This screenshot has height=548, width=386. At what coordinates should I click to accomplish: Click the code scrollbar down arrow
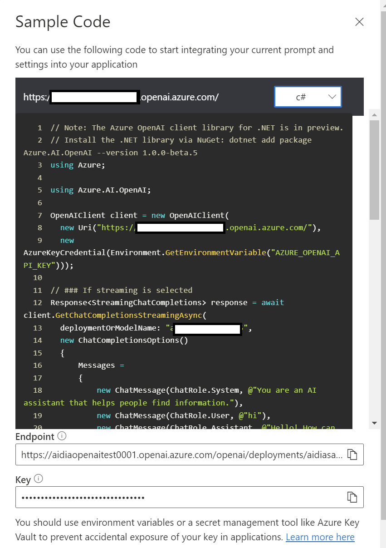[374, 423]
